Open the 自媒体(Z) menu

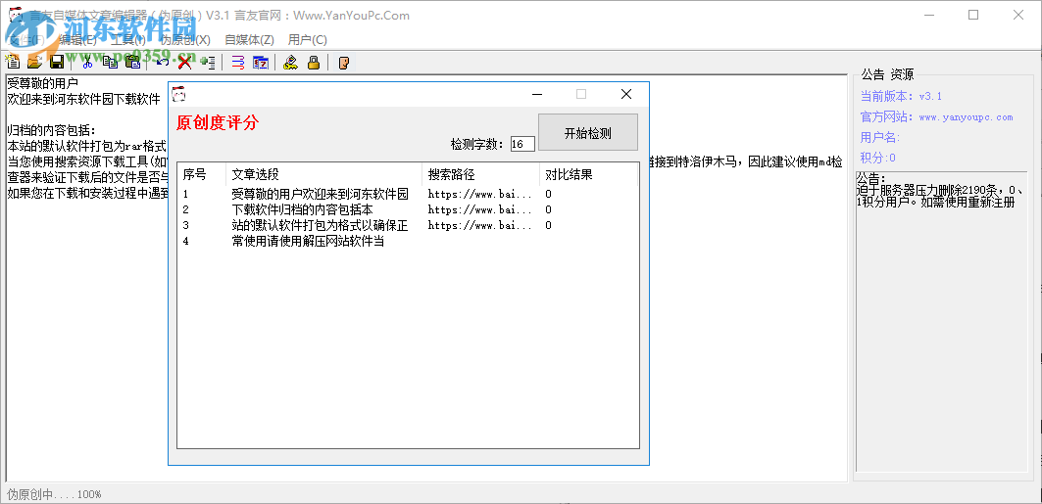click(249, 39)
